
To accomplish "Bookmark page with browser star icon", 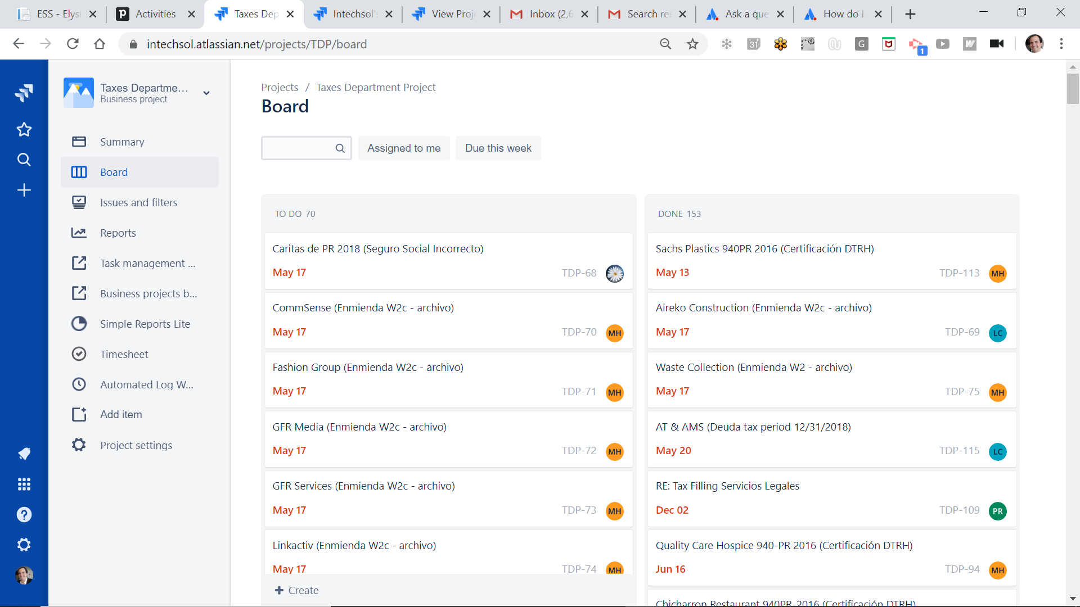I will click(692, 44).
